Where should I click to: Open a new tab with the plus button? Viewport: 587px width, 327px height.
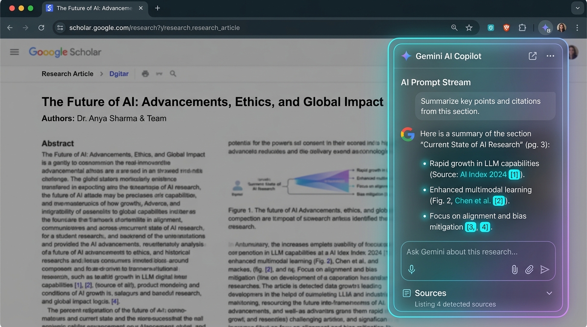[157, 8]
